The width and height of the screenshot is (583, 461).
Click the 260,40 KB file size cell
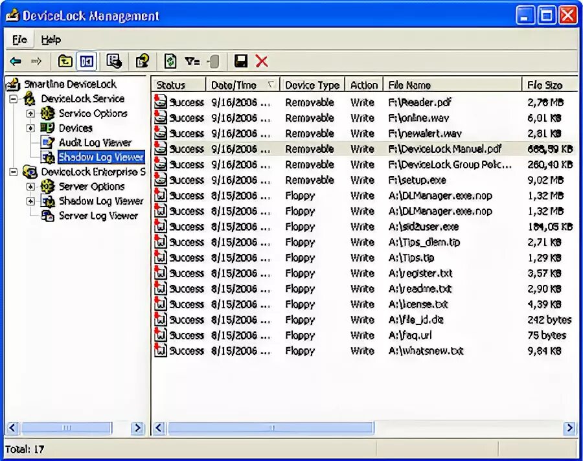pos(550,164)
